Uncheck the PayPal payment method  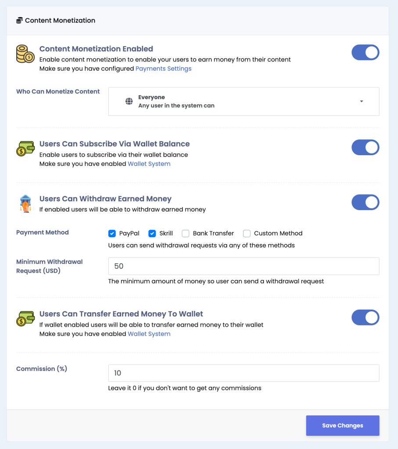pos(112,233)
